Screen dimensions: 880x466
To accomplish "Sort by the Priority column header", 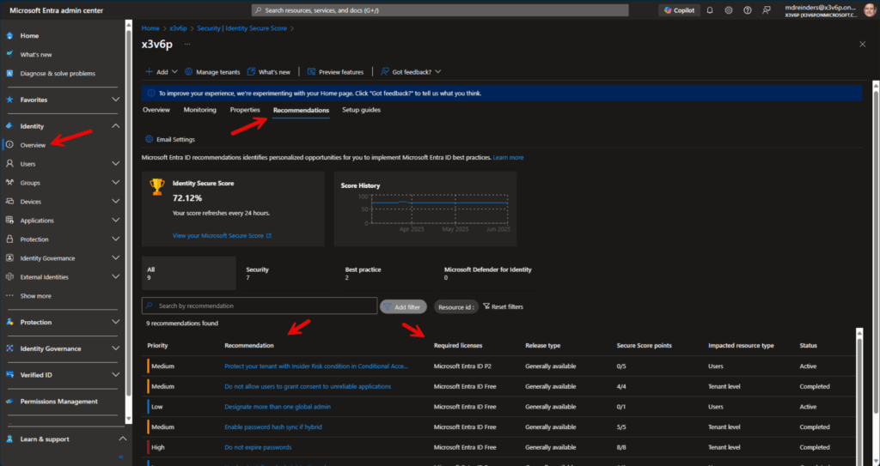I will 157,346.
